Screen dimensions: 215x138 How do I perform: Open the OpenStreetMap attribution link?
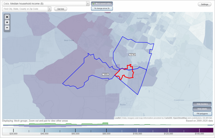click(180, 118)
